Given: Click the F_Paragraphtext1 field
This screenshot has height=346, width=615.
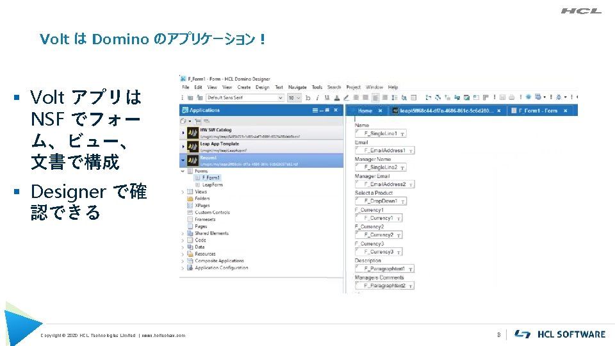Looking at the screenshot, I should [x=385, y=269].
